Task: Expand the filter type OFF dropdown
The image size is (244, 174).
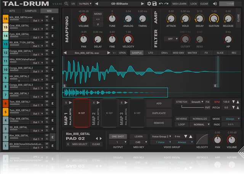Action: [x=171, y=39]
